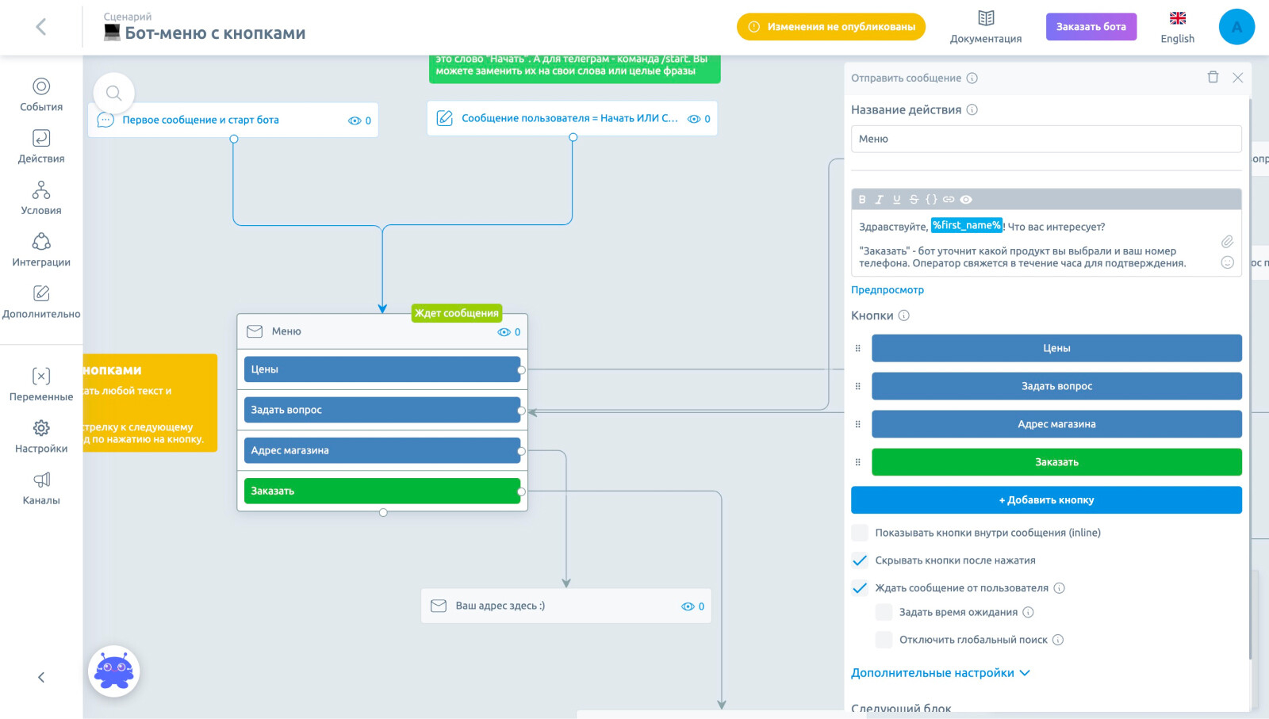Toggle wait for user message checkbox
Image resolution: width=1269 pixels, height=719 pixels.
[x=860, y=588]
